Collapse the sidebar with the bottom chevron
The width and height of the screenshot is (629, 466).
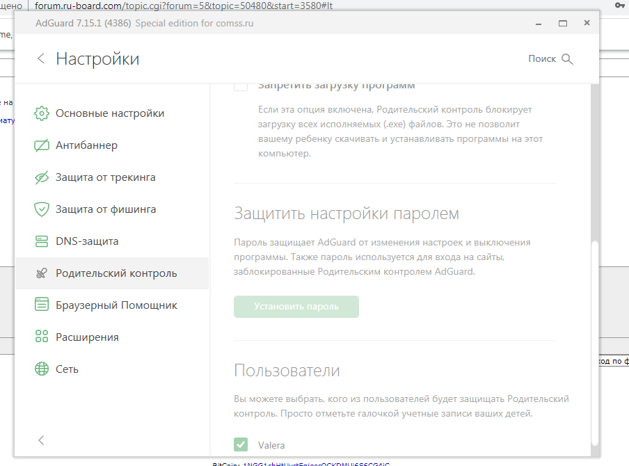coord(41,440)
